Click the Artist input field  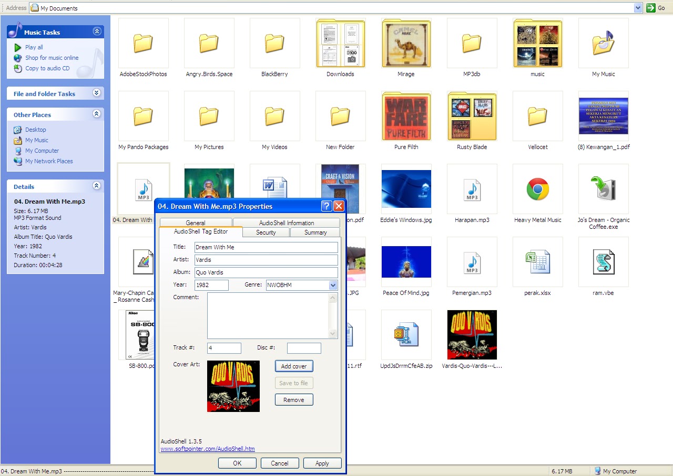(x=266, y=260)
